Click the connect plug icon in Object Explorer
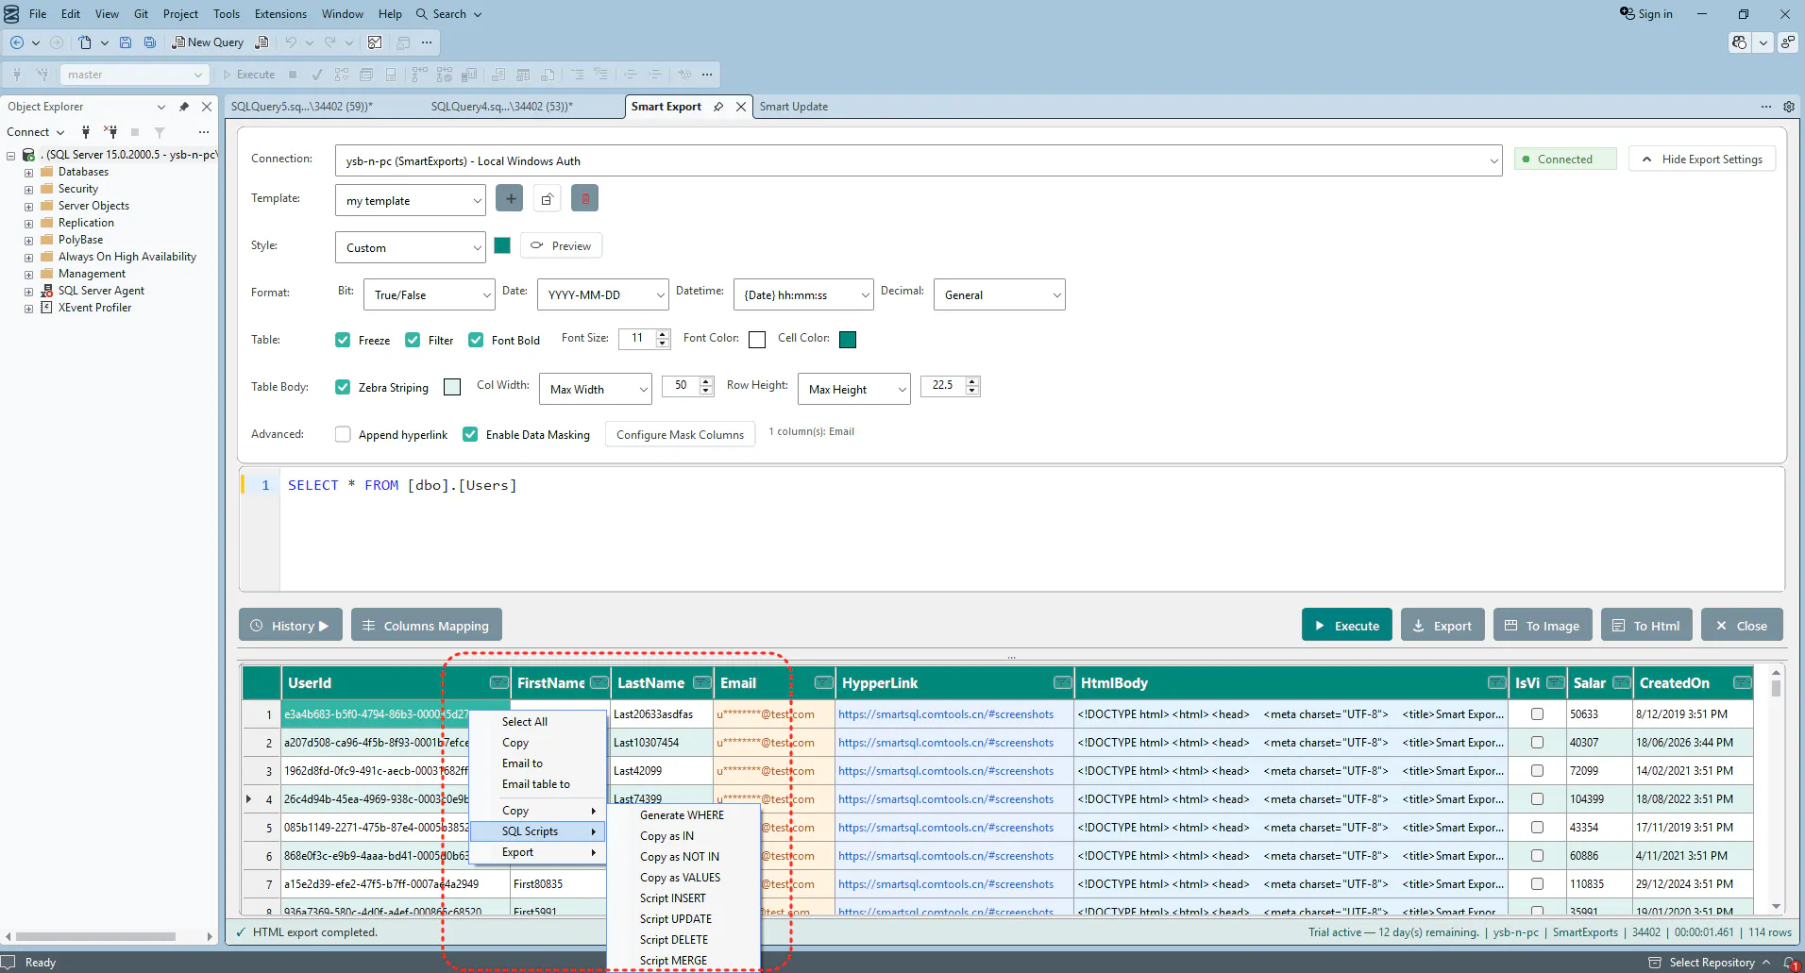Viewport: 1805px width, 973px height. pyautogui.click(x=86, y=132)
